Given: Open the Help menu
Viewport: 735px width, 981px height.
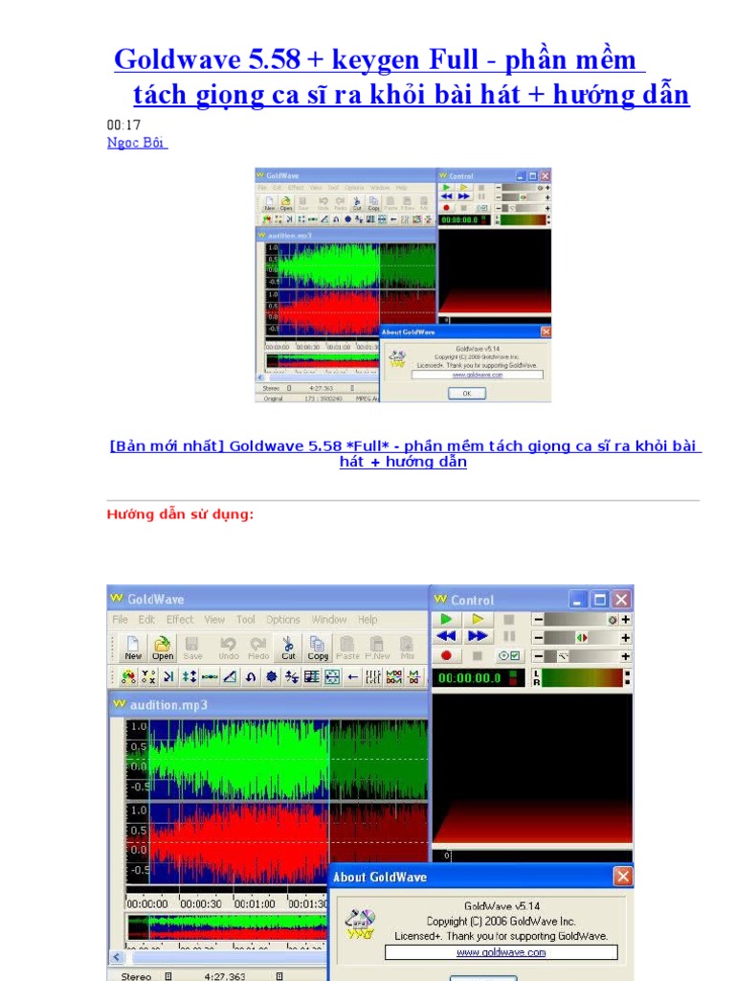Looking at the screenshot, I should coord(367,620).
